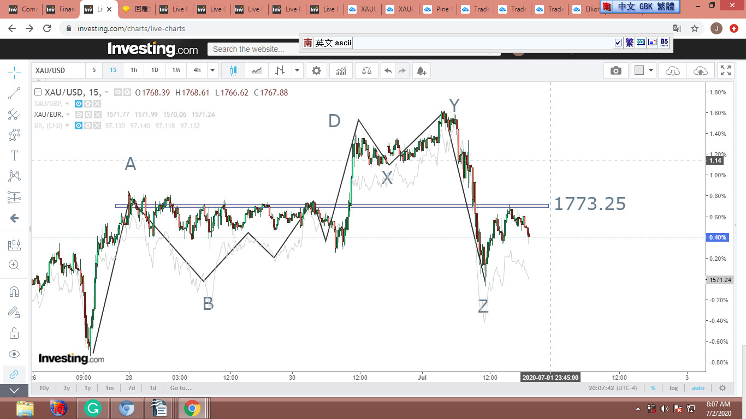Click the XAU/USD symbol input field
Image resolution: width=746 pixels, height=419 pixels.
59,70
